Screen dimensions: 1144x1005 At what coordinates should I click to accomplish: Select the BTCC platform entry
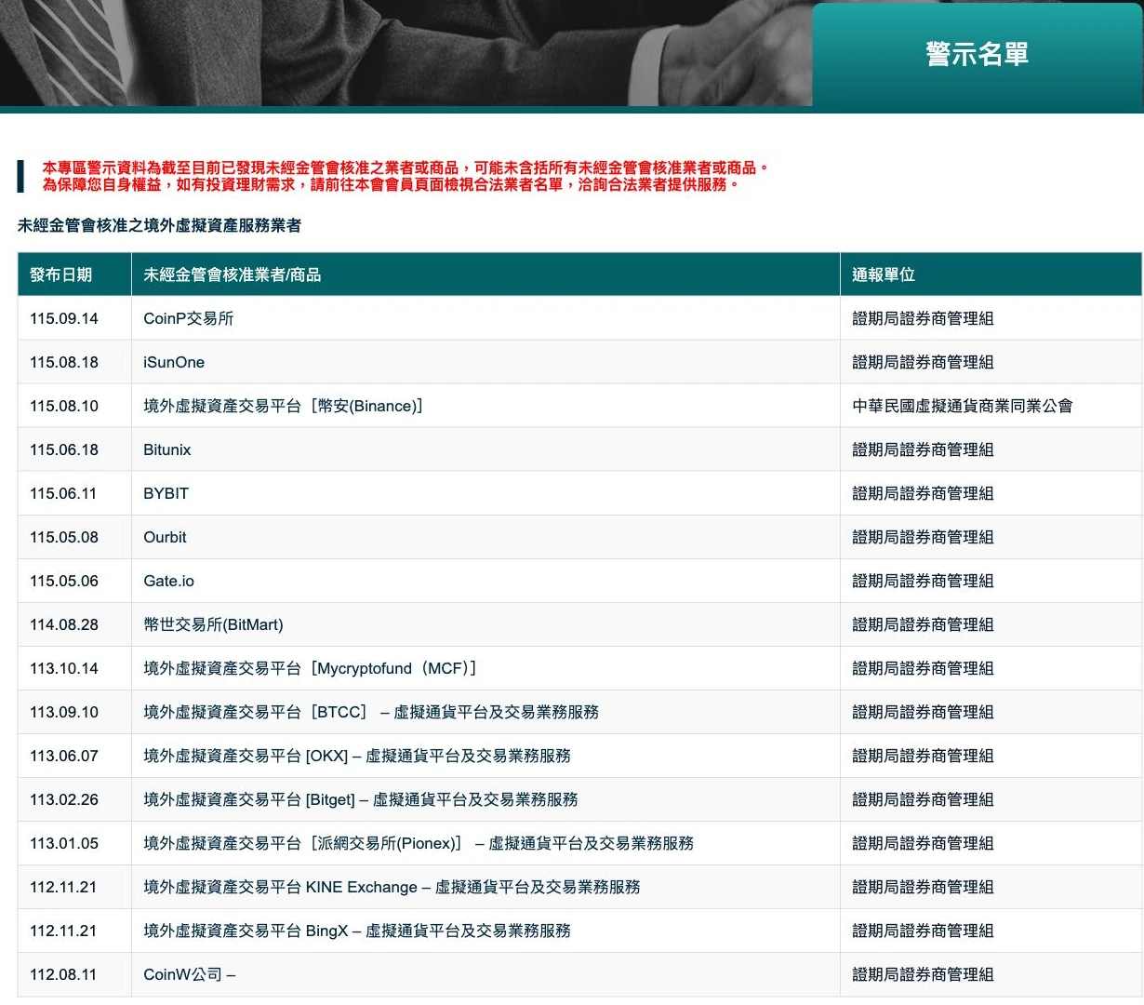tap(371, 712)
